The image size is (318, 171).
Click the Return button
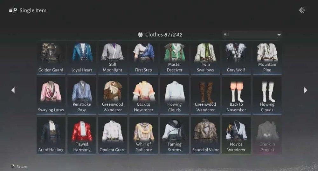point(19,166)
